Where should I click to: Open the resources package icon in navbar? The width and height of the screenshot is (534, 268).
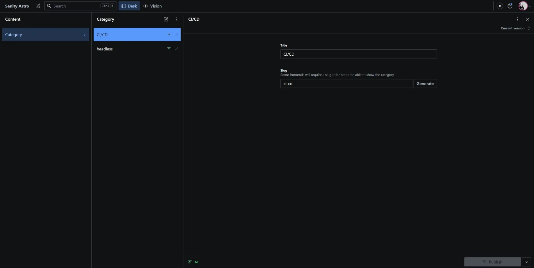[x=510, y=6]
